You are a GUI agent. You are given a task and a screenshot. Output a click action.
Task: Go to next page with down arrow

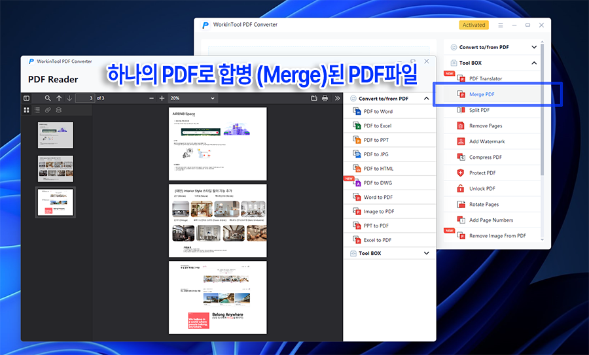point(69,98)
